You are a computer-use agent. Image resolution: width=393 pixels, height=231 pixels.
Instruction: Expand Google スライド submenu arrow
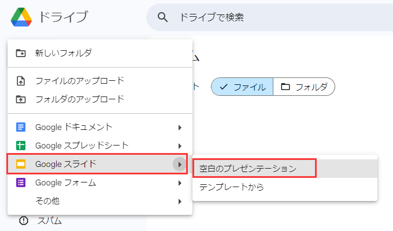point(180,165)
